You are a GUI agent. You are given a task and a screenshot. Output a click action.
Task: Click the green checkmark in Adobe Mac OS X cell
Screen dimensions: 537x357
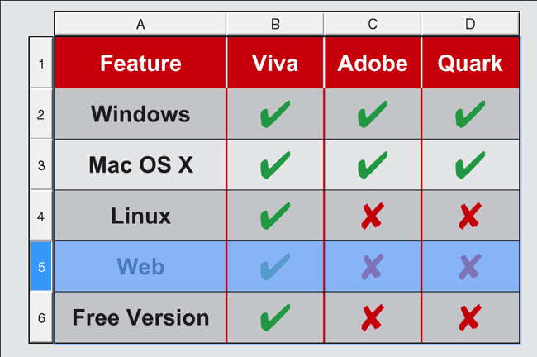[x=373, y=164]
